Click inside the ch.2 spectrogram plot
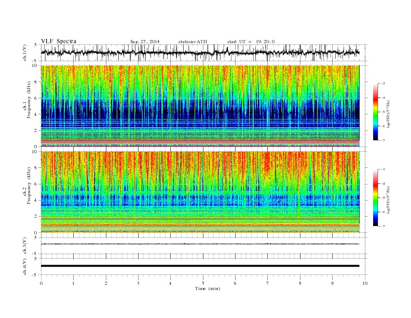Viewport: 411px width, 318px height. pyautogui.click(x=200, y=192)
